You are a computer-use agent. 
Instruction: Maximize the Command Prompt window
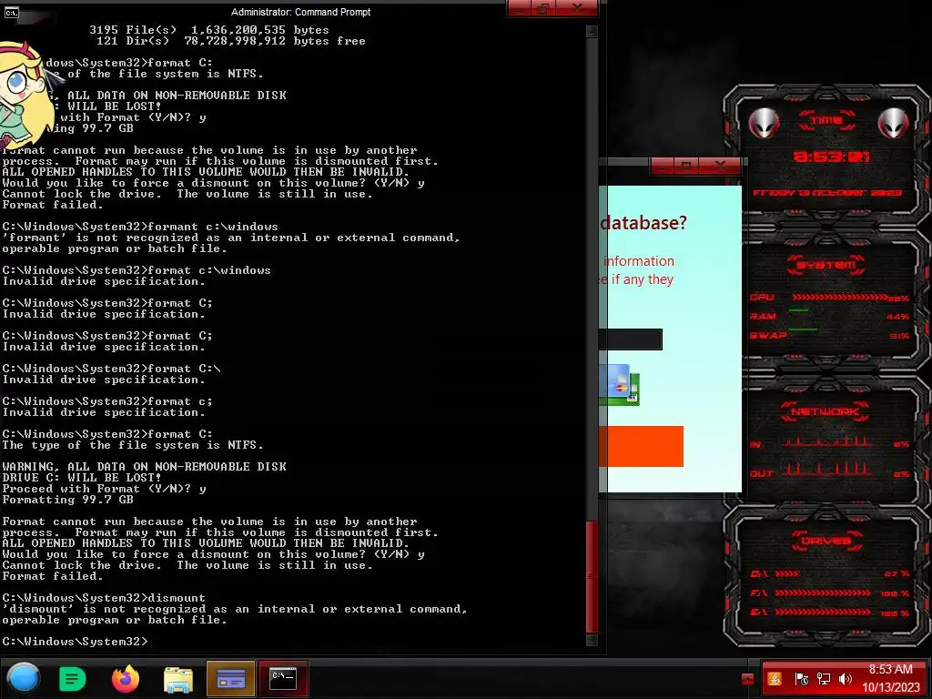click(x=543, y=8)
